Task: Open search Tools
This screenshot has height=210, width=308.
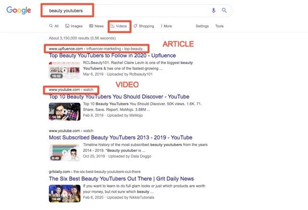Action: (219, 26)
